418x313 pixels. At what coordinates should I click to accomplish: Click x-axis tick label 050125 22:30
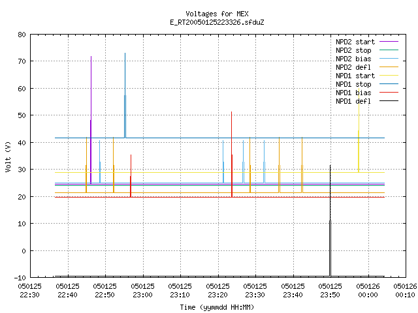29,291
